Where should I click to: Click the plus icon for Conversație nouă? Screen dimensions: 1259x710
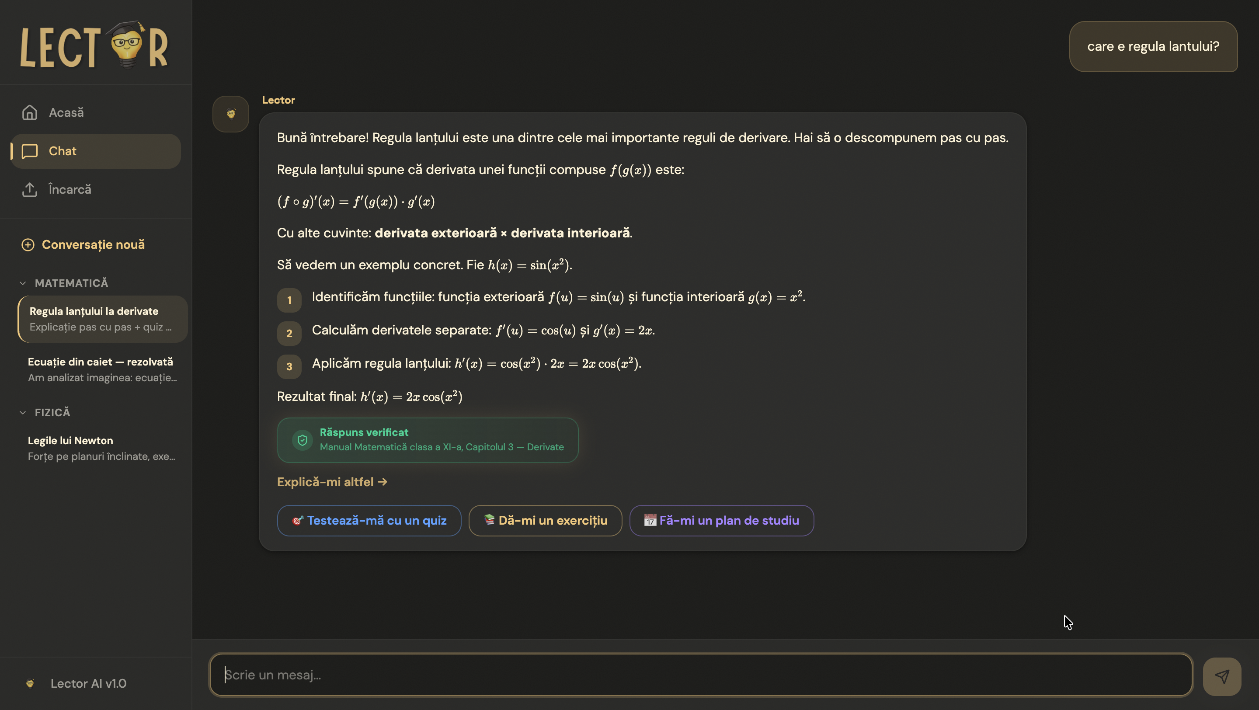pyautogui.click(x=28, y=245)
